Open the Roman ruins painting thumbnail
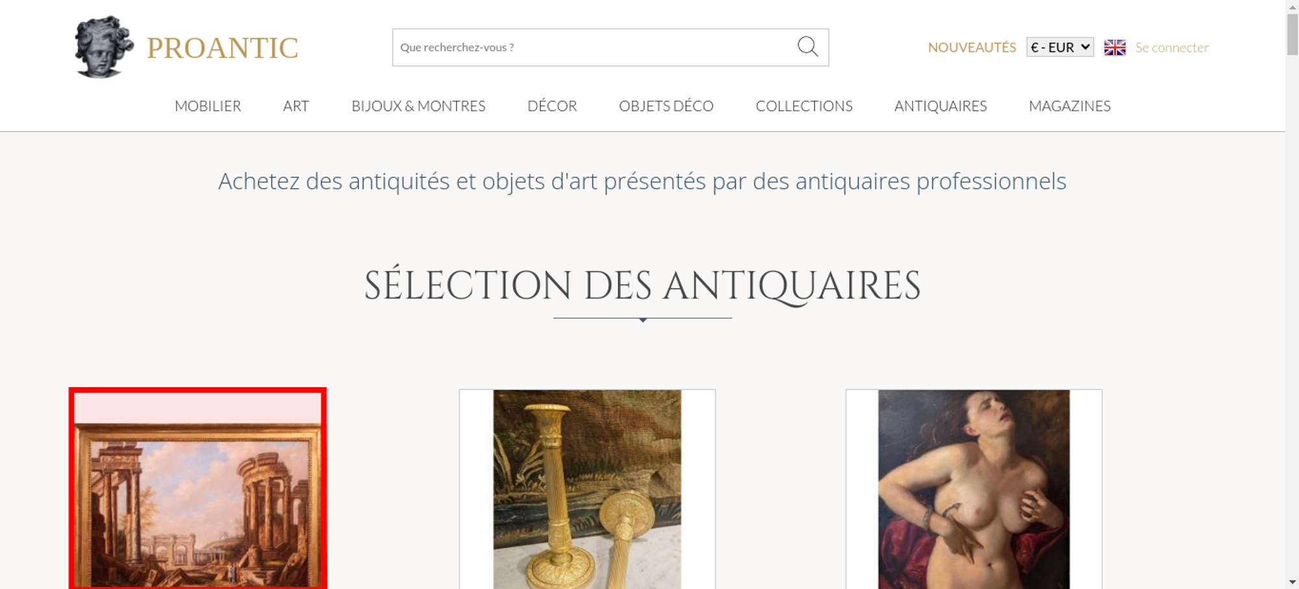Screen dimensions: 1299x589 coord(198,490)
